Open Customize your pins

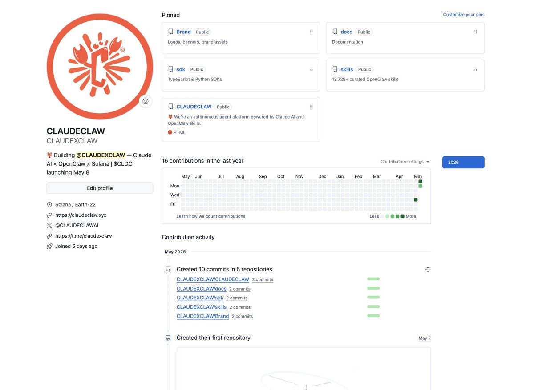(464, 15)
